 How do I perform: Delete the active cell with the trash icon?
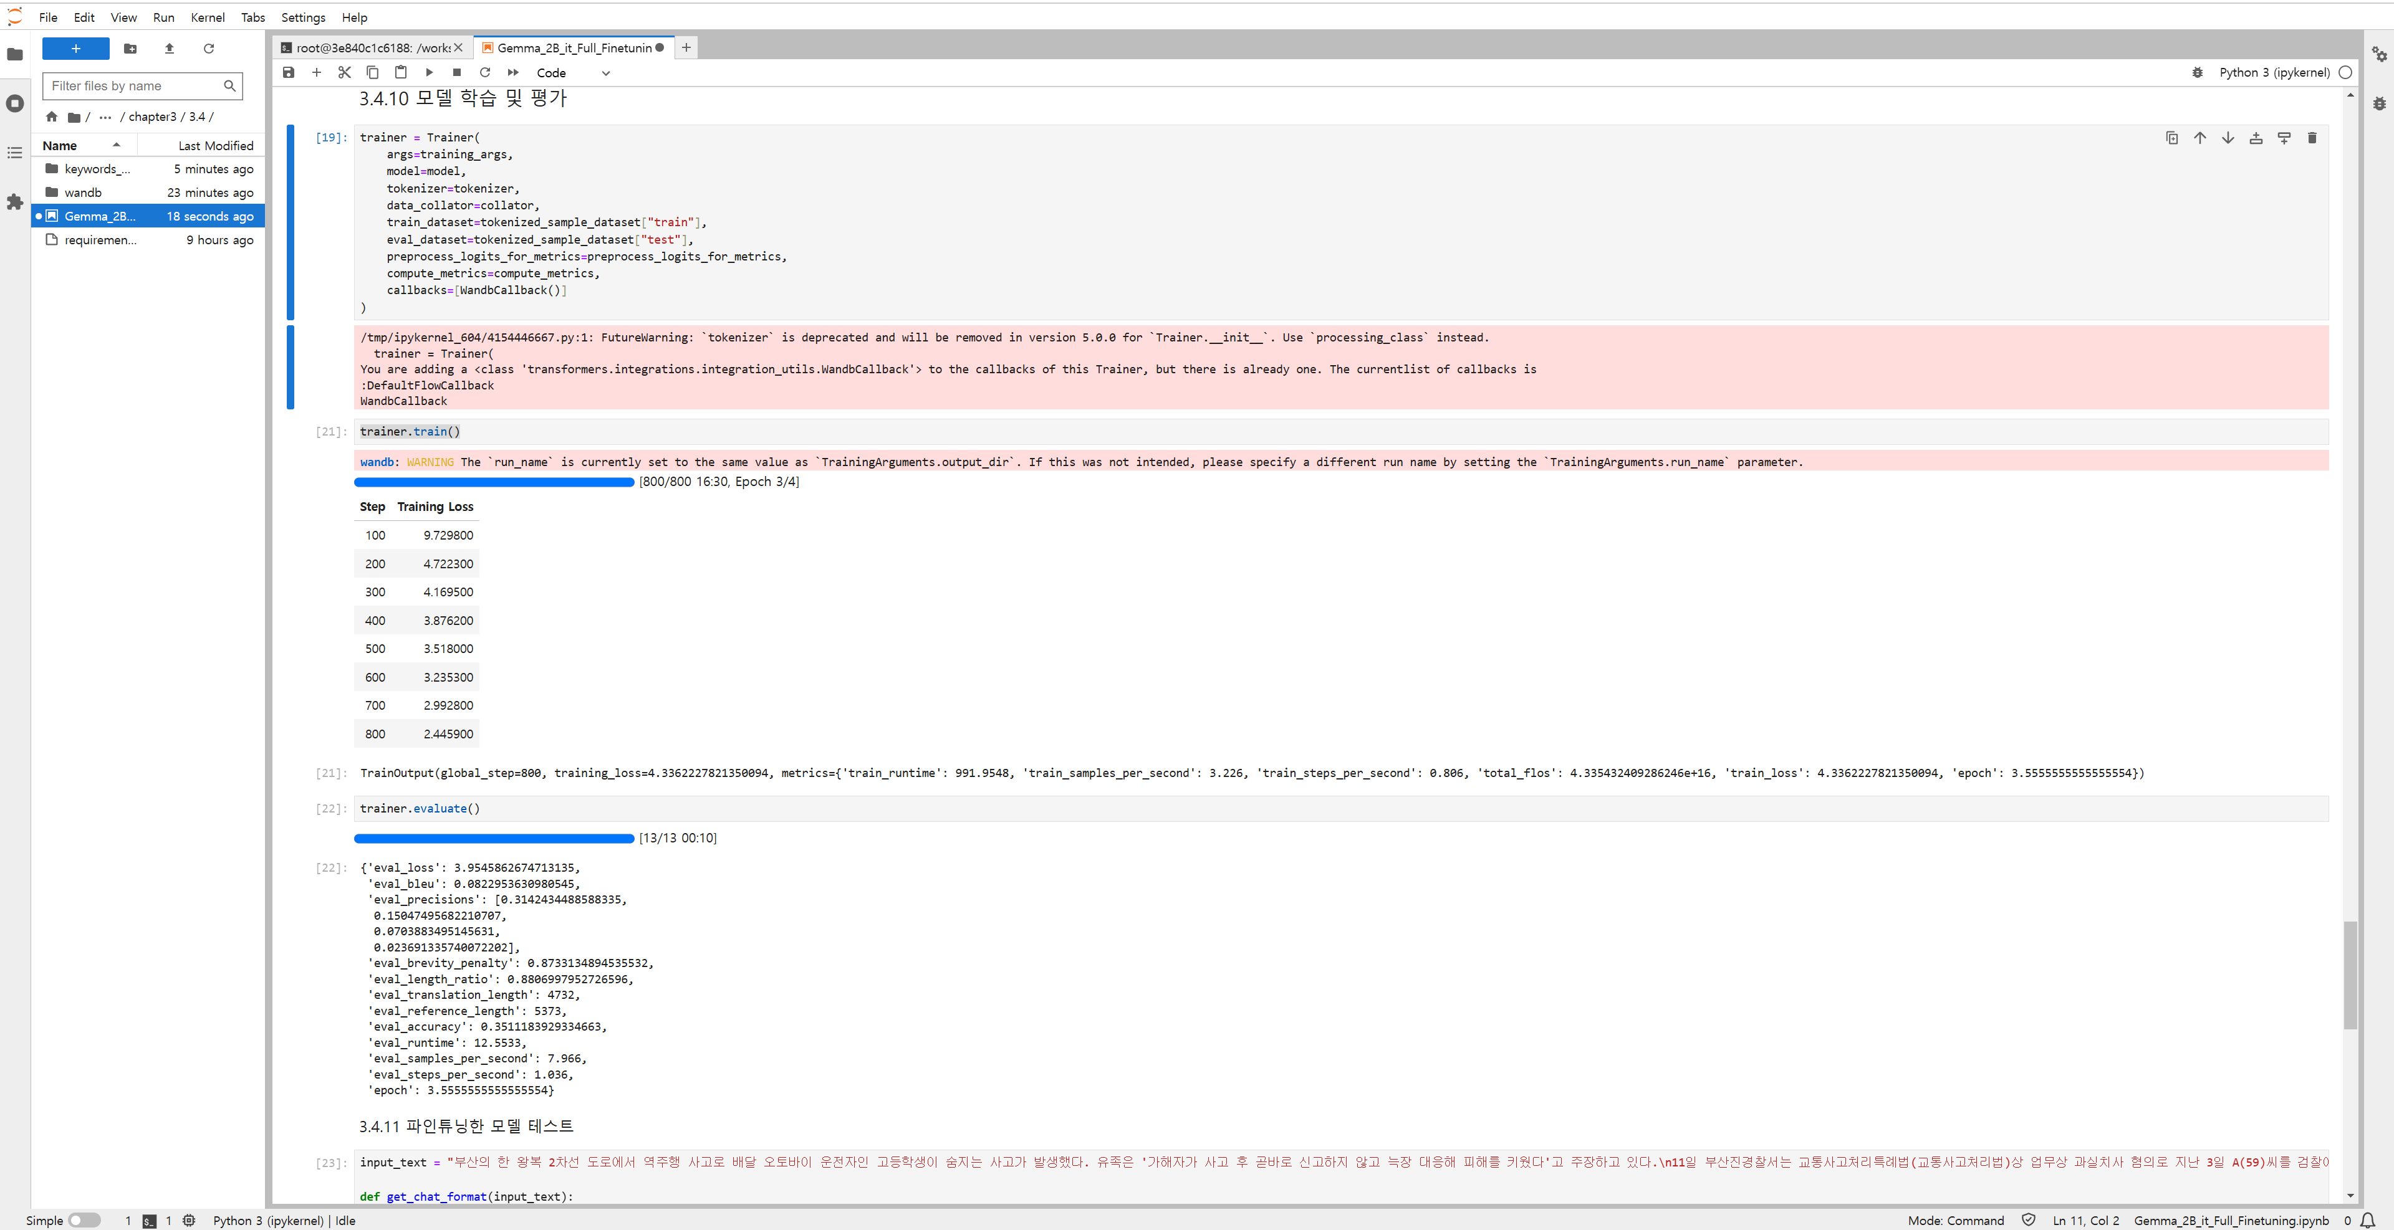(x=2311, y=138)
